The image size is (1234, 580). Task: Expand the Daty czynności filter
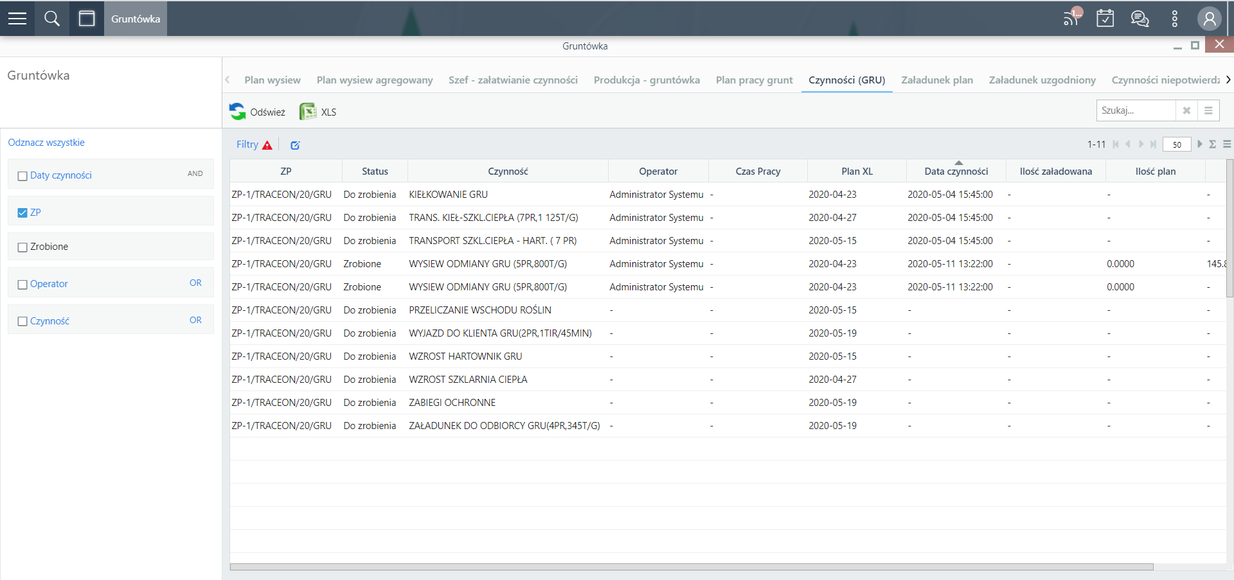[61, 175]
